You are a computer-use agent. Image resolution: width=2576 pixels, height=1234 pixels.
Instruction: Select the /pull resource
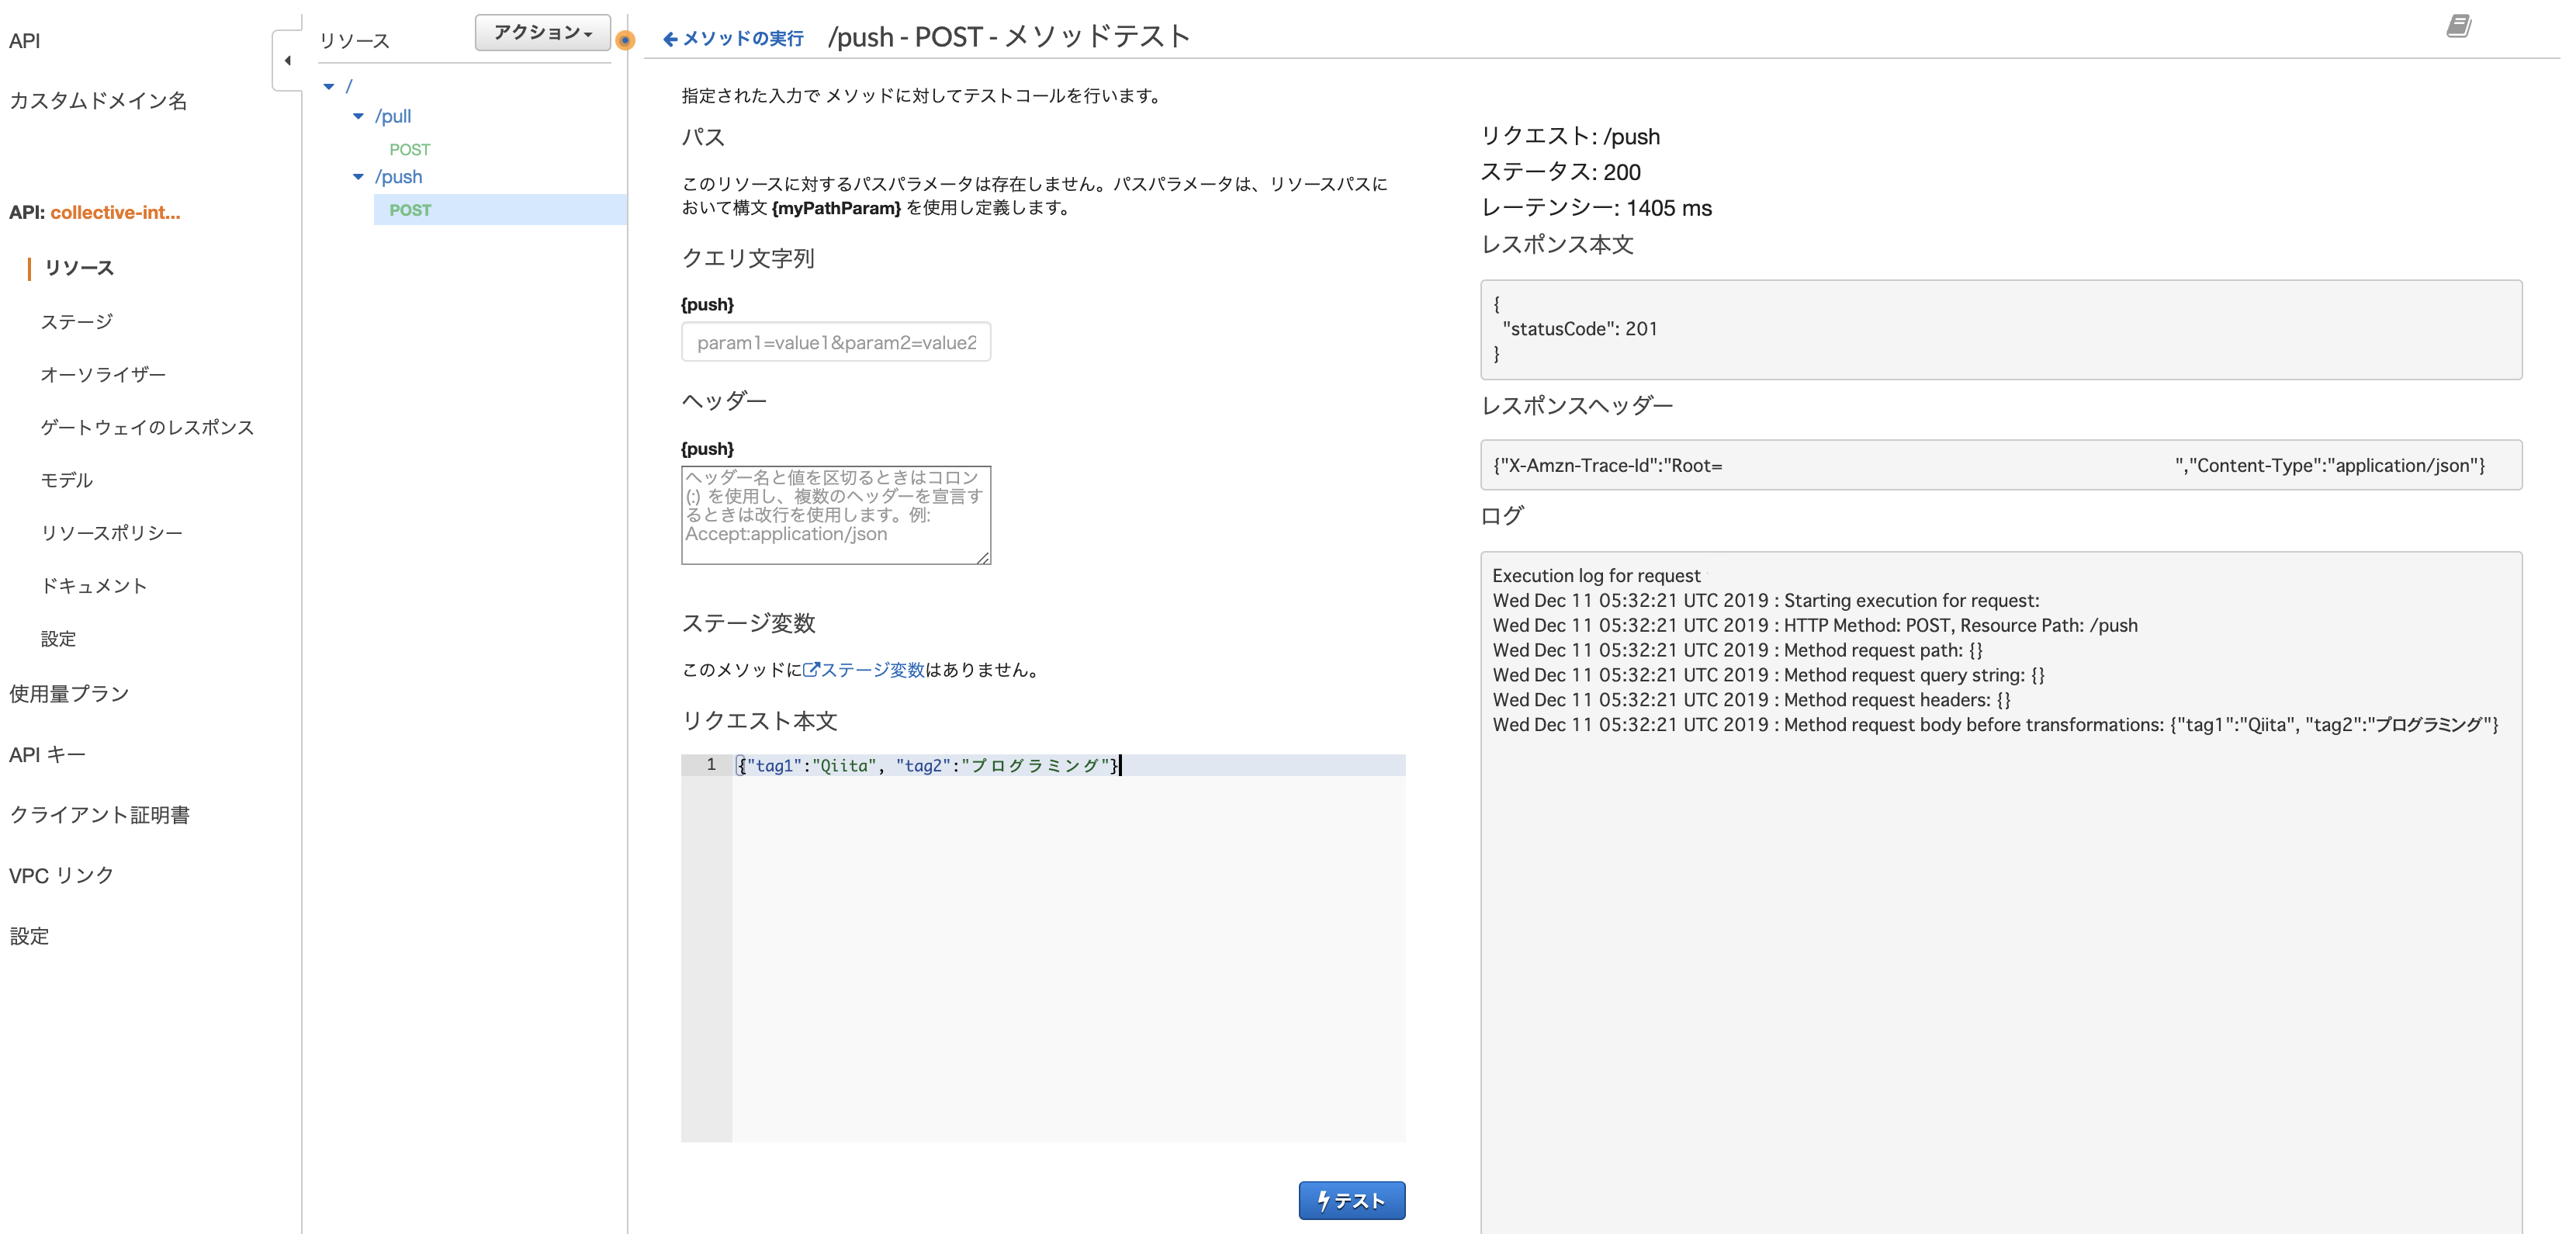coord(393,117)
